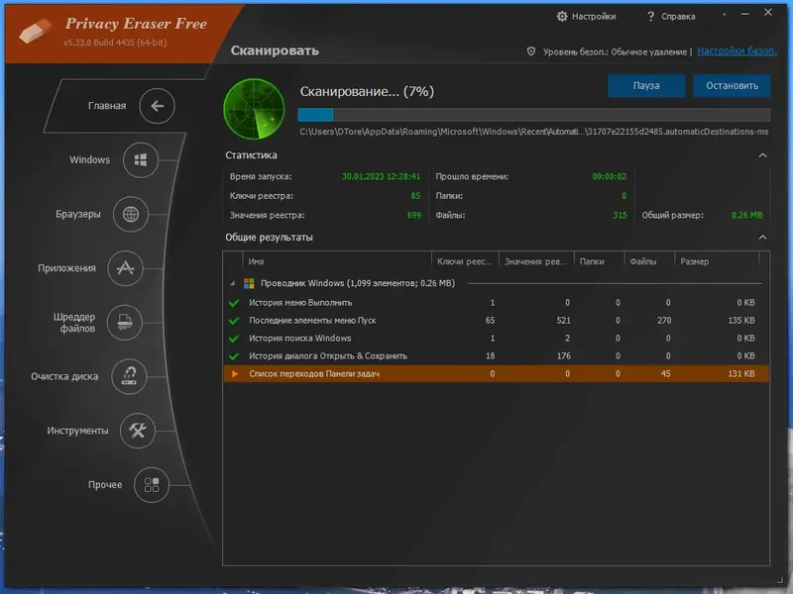The width and height of the screenshot is (793, 594).
Task: Open the Настройки безоп. link
Action: click(736, 51)
